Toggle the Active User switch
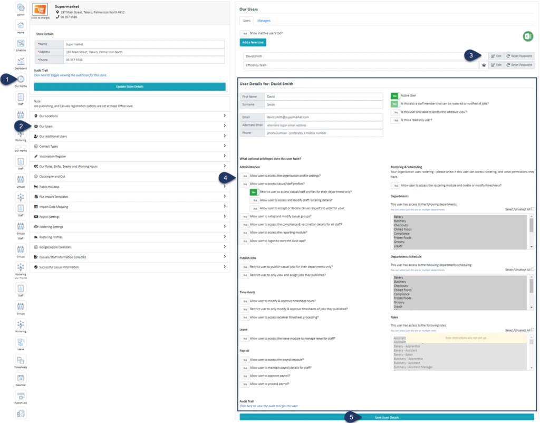 pos(395,96)
